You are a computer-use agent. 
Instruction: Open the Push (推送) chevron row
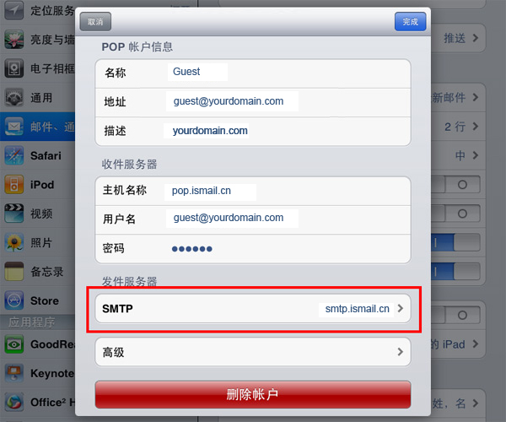pyautogui.click(x=458, y=38)
